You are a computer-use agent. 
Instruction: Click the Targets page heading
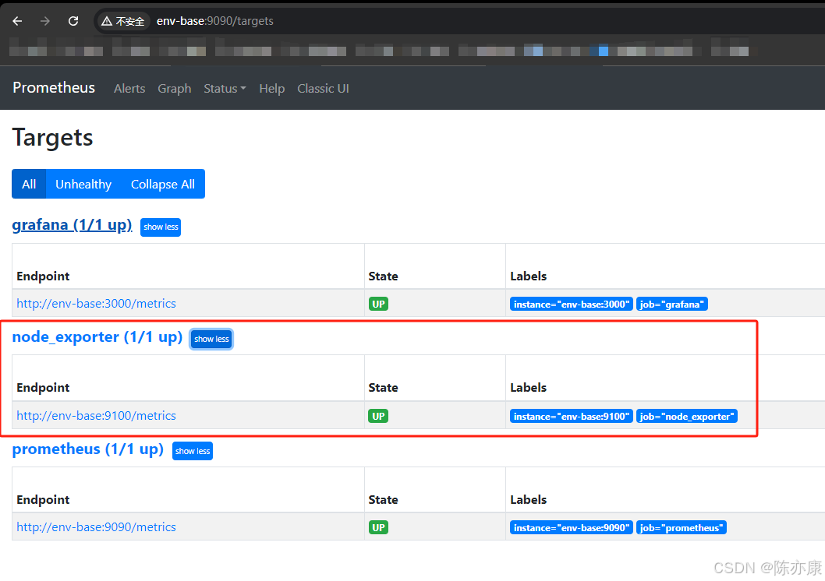coord(52,138)
